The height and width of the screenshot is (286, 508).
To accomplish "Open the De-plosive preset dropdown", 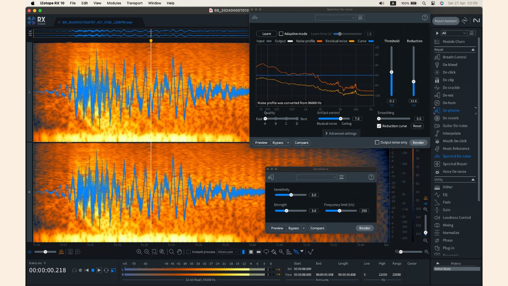I will tap(317, 177).
